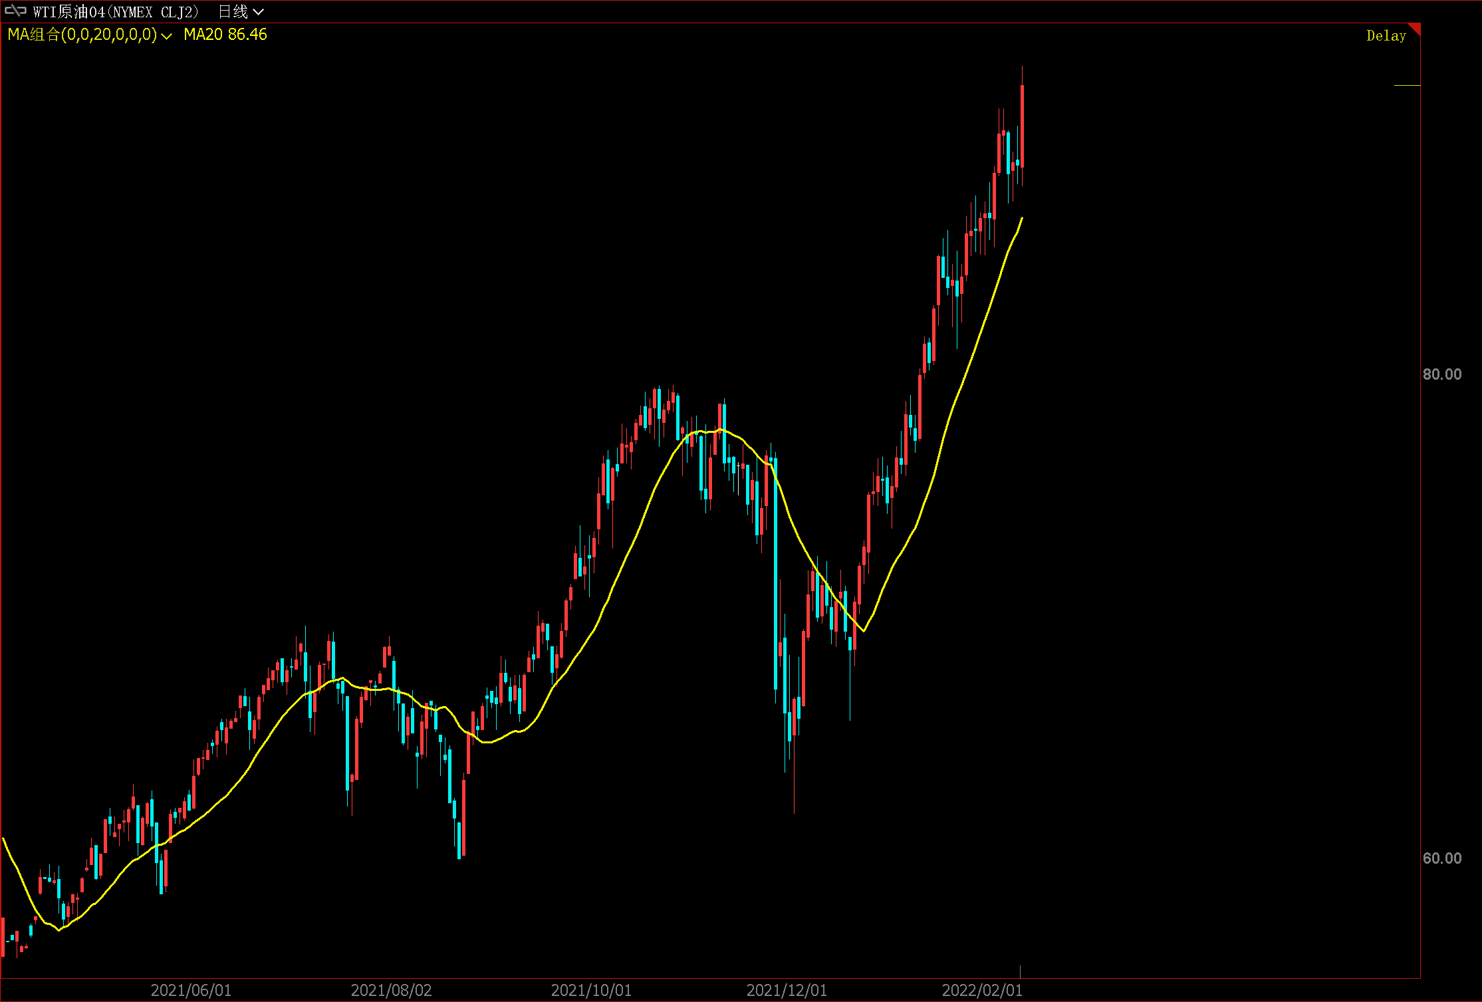Click the chevron arrow next to 日线
The image size is (1482, 1002).
pyautogui.click(x=259, y=13)
